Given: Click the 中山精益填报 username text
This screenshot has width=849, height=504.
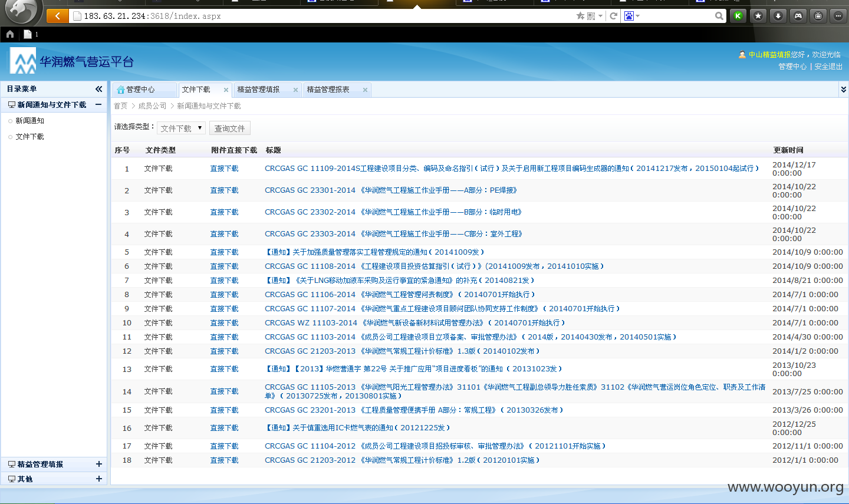Looking at the screenshot, I should pos(770,54).
